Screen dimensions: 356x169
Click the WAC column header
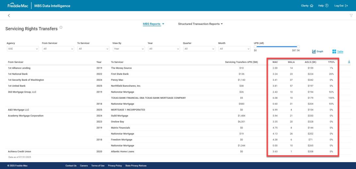pyautogui.click(x=275, y=62)
